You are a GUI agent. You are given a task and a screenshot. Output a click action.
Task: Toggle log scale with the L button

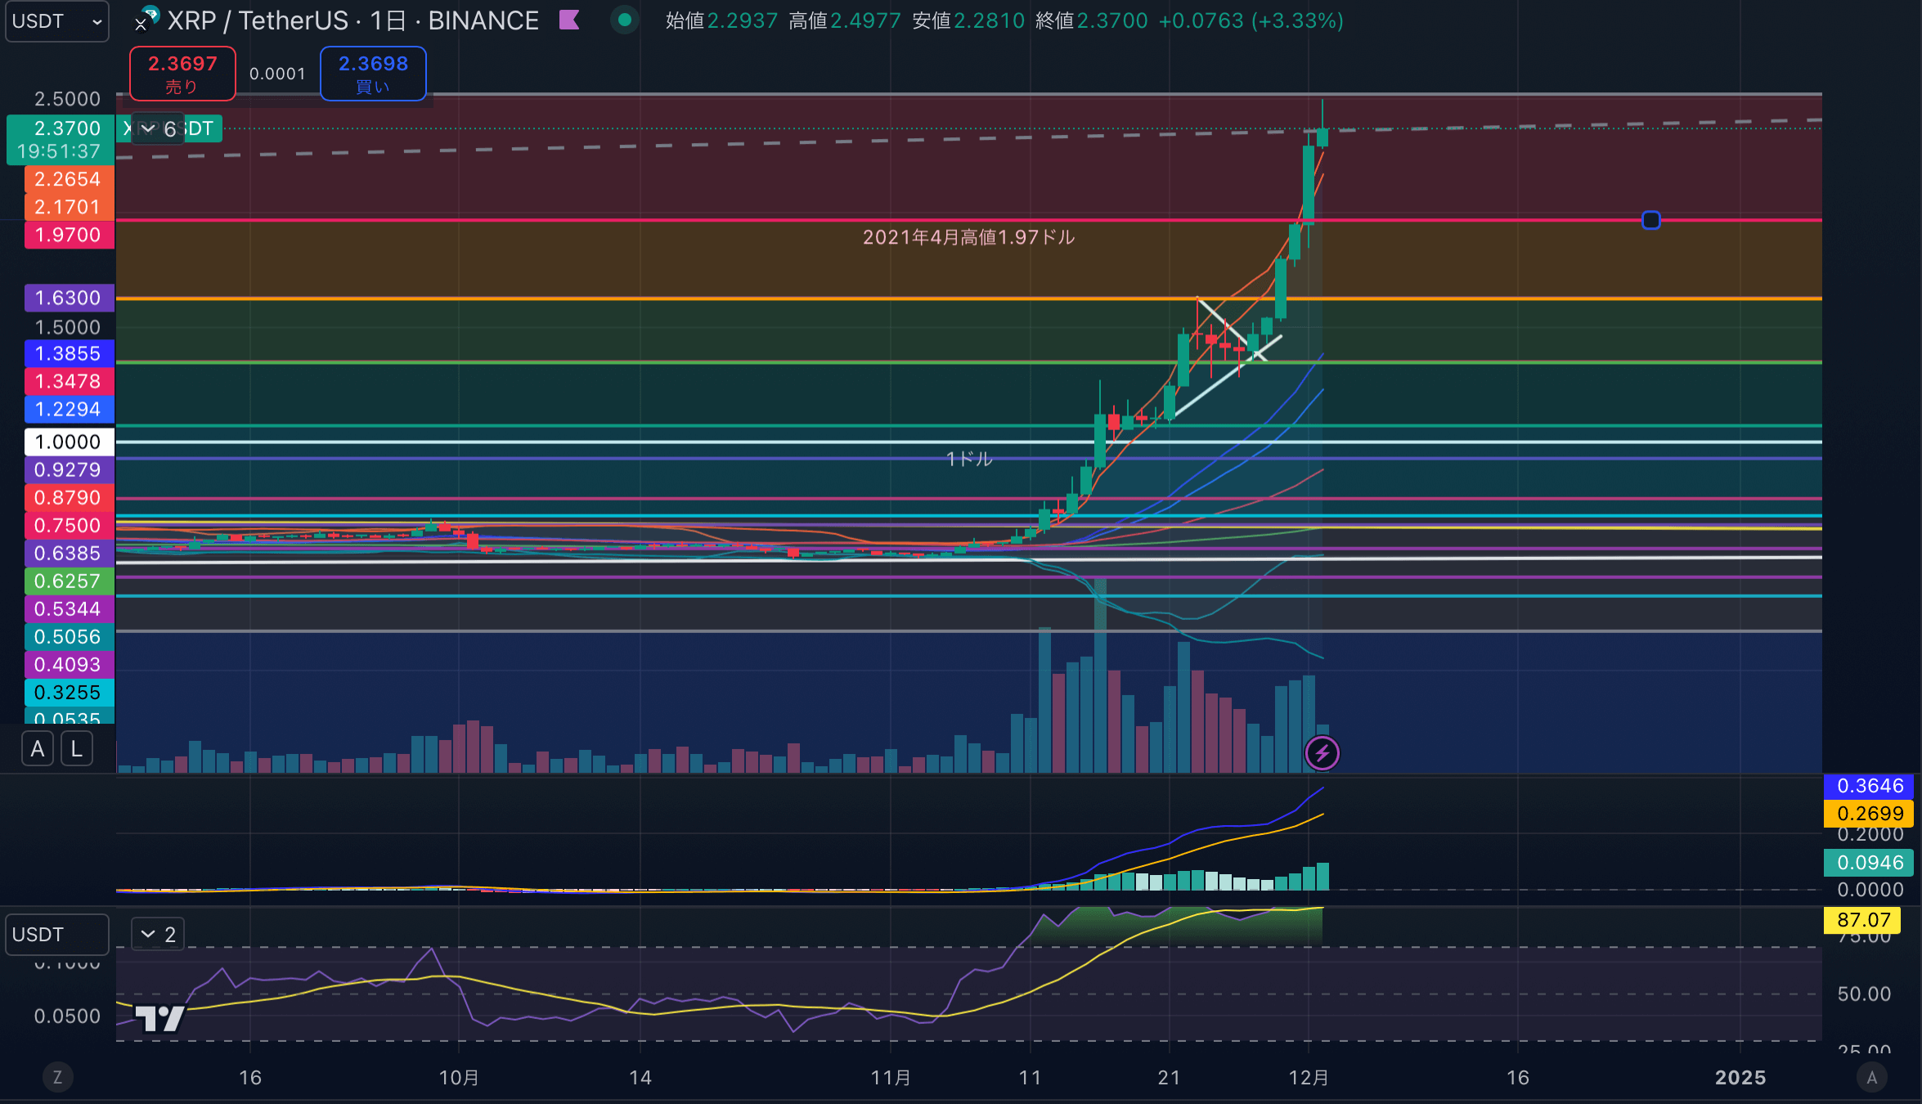77,749
